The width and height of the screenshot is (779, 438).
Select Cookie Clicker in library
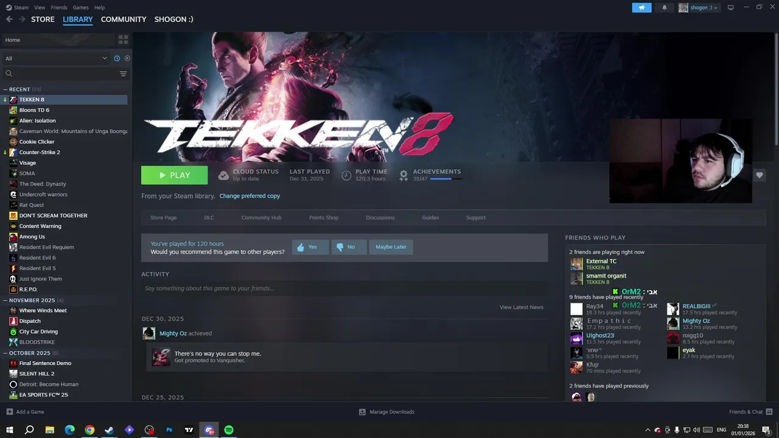[x=37, y=142]
